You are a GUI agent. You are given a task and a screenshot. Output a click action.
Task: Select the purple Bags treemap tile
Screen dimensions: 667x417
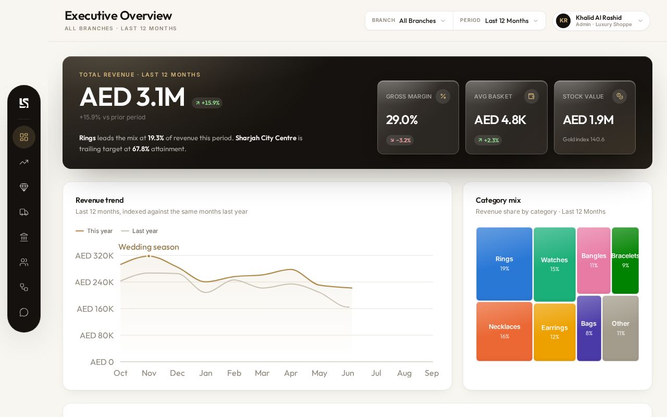[x=589, y=328]
